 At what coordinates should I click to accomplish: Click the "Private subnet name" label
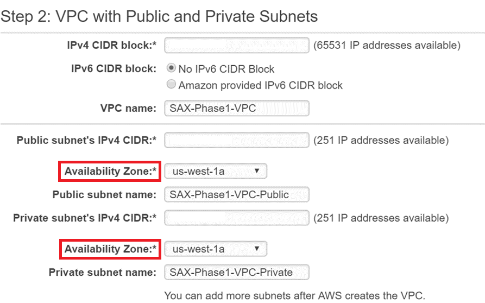[x=103, y=272]
